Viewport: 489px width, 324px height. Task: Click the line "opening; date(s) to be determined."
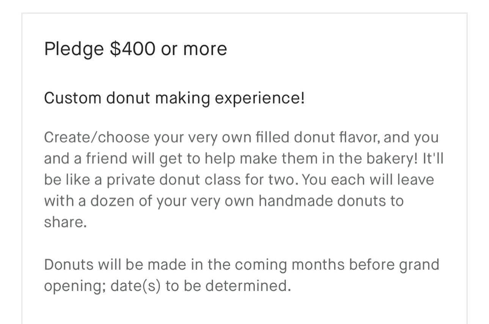tap(167, 286)
